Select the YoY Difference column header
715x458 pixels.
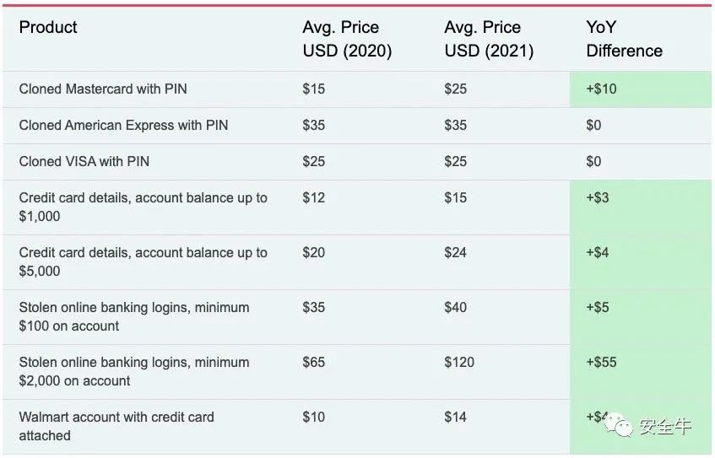(624, 39)
